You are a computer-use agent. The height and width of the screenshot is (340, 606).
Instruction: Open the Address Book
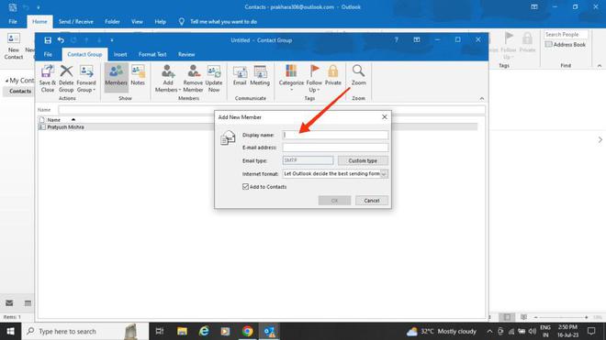point(565,45)
